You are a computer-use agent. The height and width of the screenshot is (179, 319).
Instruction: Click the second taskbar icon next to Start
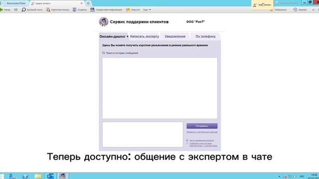(x=12, y=176)
